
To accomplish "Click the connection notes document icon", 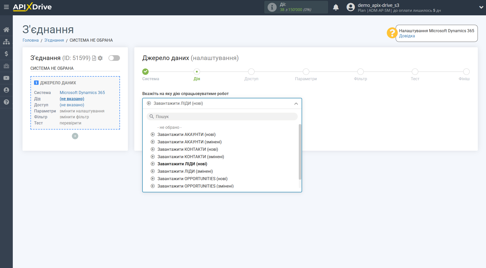I will click(x=94, y=58).
